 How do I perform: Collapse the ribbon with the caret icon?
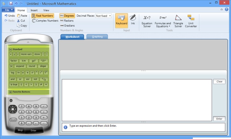[222, 9]
